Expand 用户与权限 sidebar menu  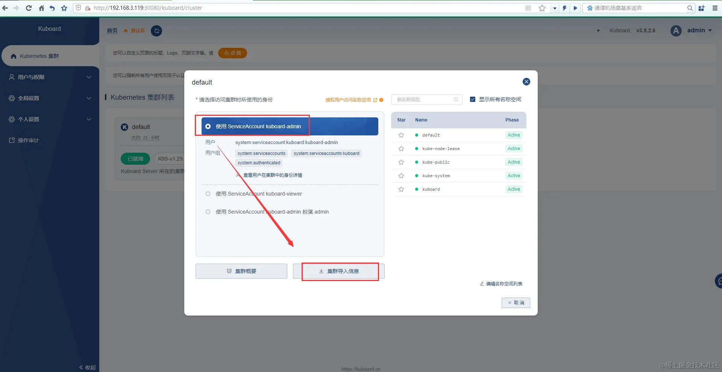click(x=50, y=77)
